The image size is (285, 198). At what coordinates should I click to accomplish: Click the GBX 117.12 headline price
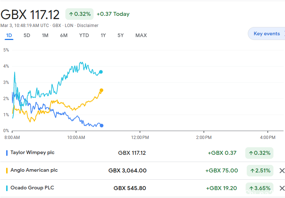[30, 14]
